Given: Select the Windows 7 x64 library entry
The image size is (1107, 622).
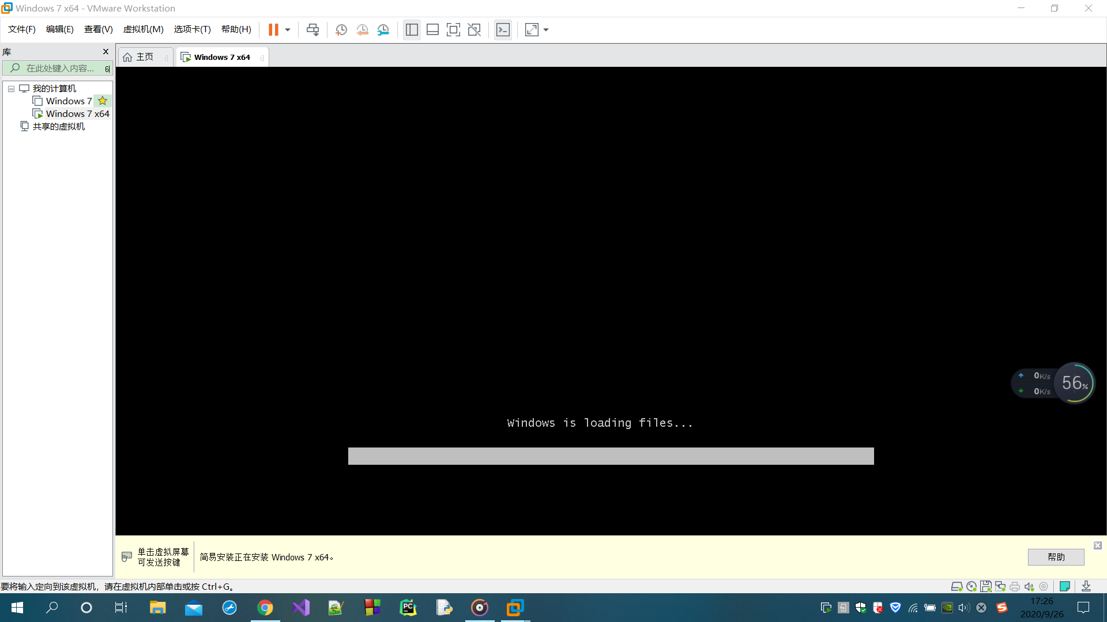Looking at the screenshot, I should [x=77, y=114].
